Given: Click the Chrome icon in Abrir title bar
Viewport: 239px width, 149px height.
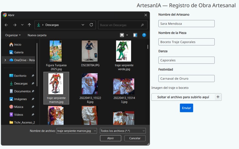Looking at the screenshot, I should (5, 15).
